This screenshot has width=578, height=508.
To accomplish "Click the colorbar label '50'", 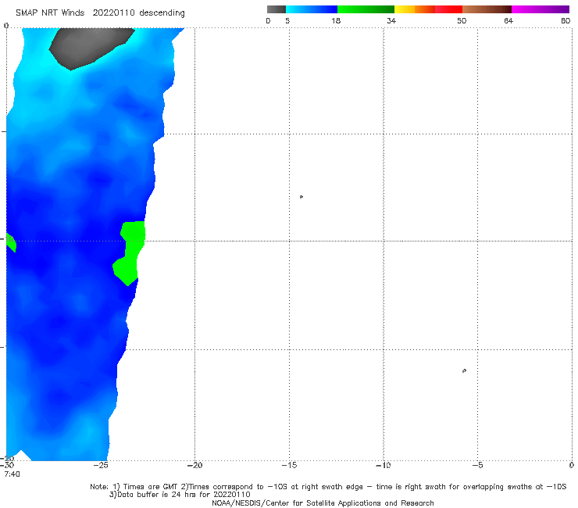I will [x=462, y=20].
